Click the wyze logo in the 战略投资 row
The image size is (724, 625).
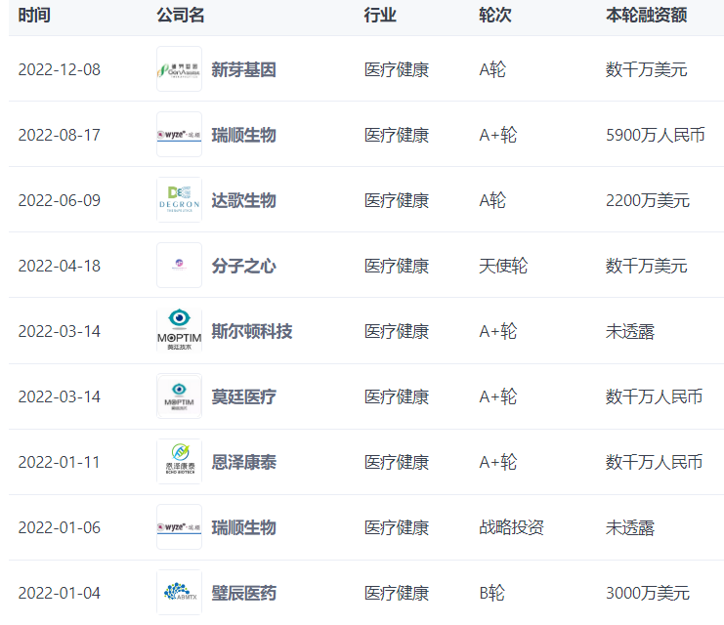179,527
